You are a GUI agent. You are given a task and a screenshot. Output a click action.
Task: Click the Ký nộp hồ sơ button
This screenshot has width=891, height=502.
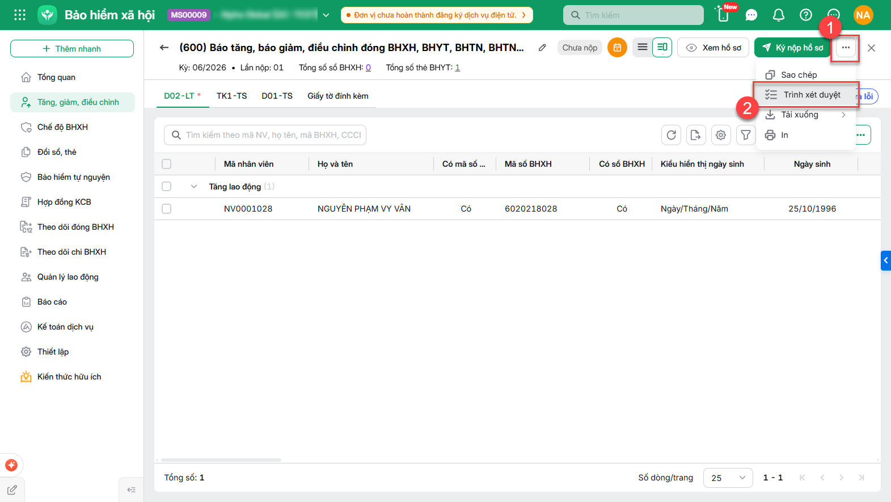tap(792, 48)
